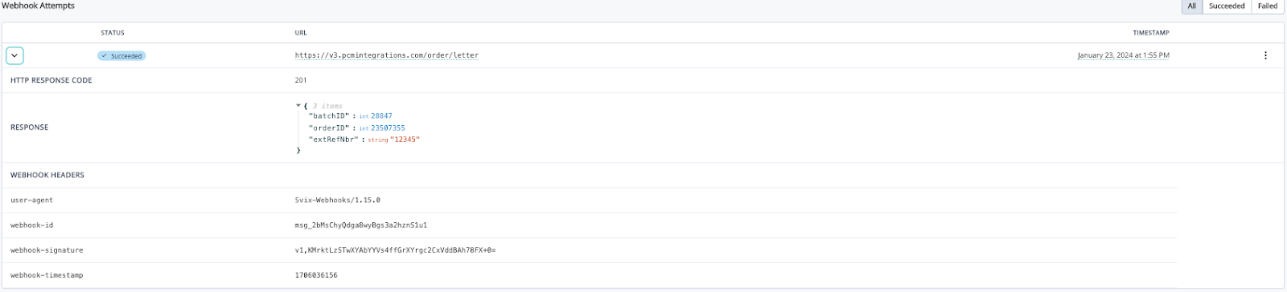Select the webhook-signature v1 value
This screenshot has width=1287, height=292.
(x=395, y=250)
